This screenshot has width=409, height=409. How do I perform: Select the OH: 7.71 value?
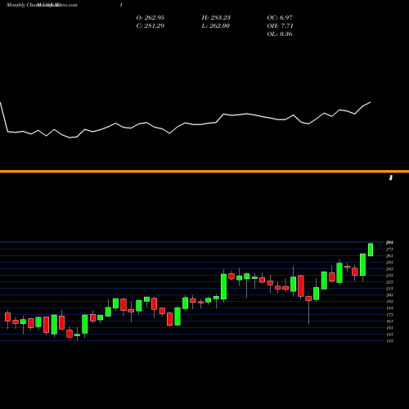[280, 26]
